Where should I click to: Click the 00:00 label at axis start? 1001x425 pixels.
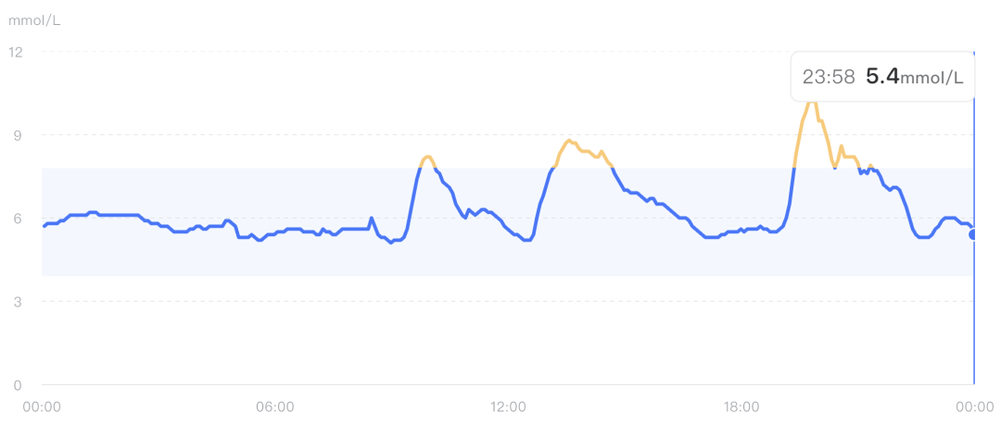point(42,406)
